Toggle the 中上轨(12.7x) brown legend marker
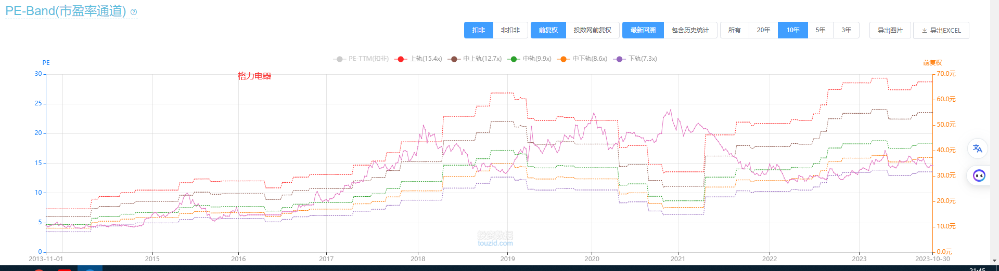The height and width of the screenshot is (271, 999). (x=454, y=59)
